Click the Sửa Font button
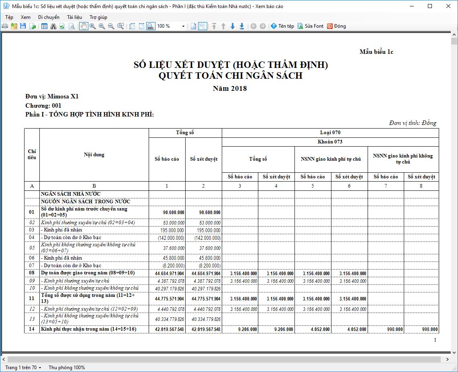Viewport: 458px width, 372px height. (311, 26)
